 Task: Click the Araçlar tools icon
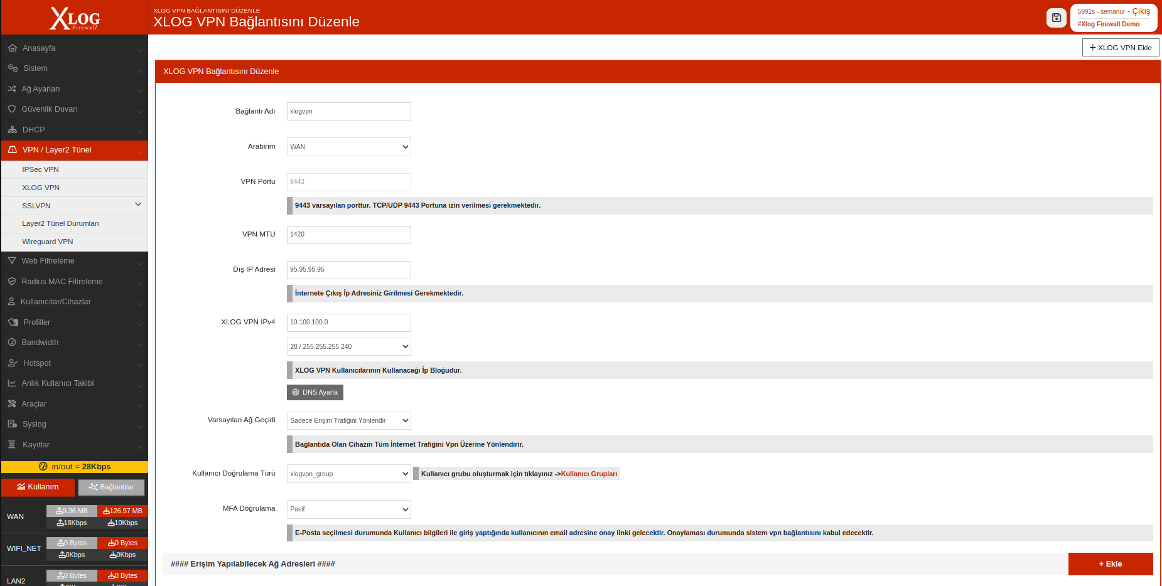click(x=12, y=403)
